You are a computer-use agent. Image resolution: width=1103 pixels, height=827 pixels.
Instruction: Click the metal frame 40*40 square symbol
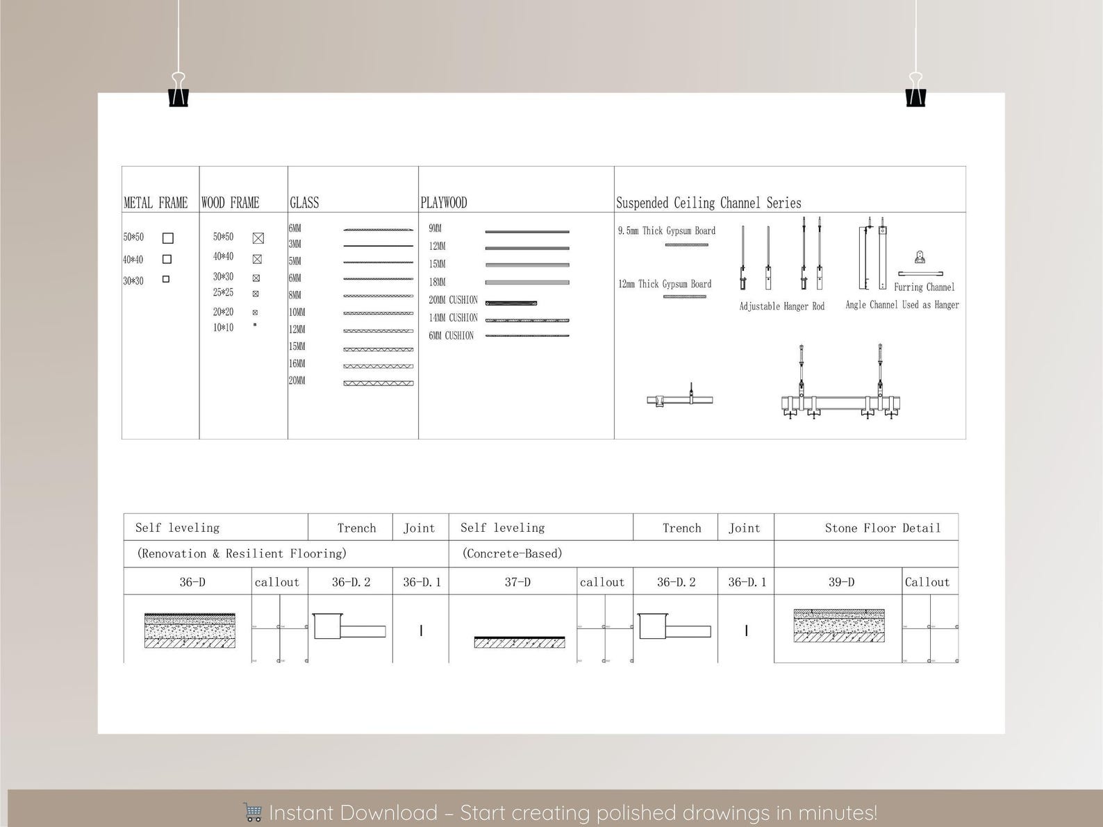click(x=167, y=259)
